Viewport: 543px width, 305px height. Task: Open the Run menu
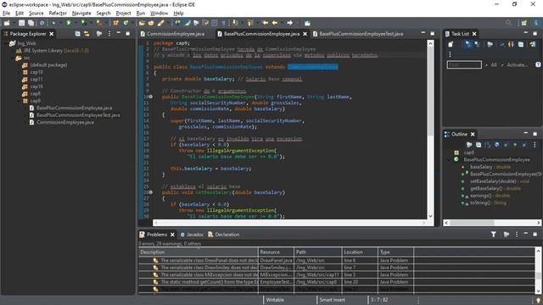pos(141,14)
